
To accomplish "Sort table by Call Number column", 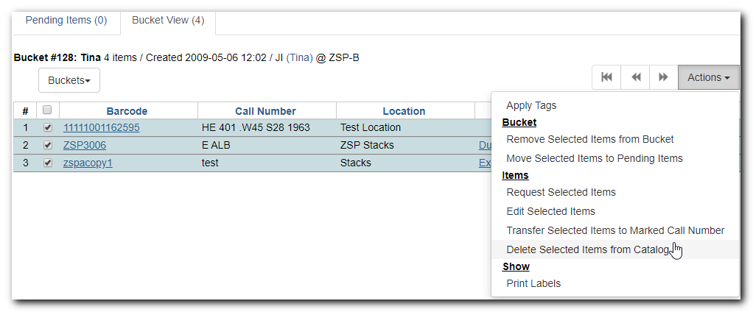I will [x=265, y=111].
